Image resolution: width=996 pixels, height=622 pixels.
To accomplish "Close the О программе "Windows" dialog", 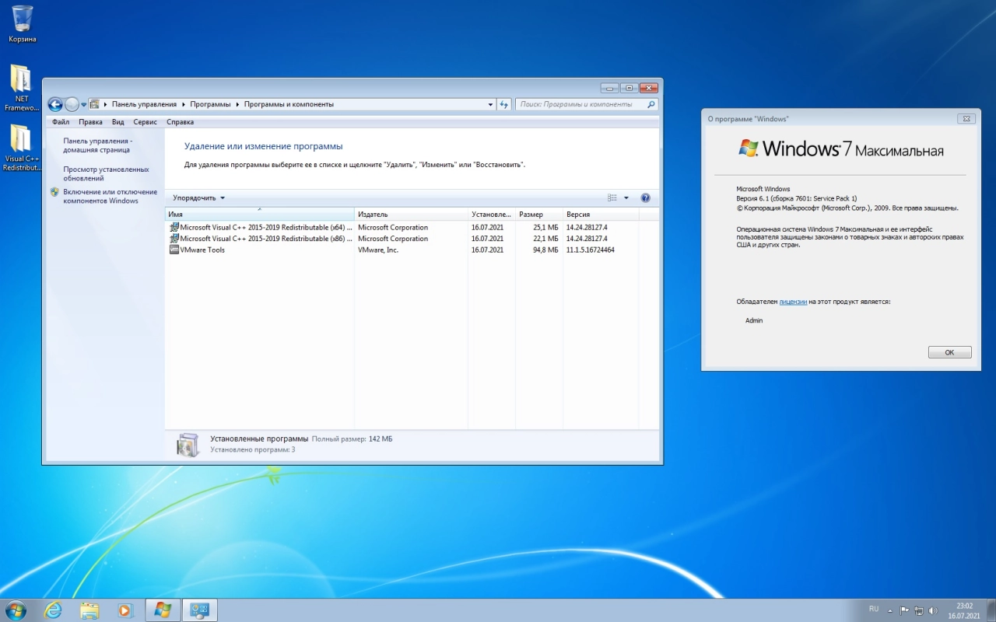I will tap(966, 119).
